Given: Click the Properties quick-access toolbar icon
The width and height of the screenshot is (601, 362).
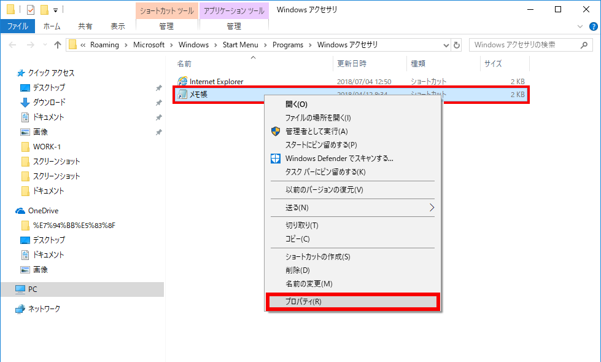Looking at the screenshot, I should click(x=31, y=10).
